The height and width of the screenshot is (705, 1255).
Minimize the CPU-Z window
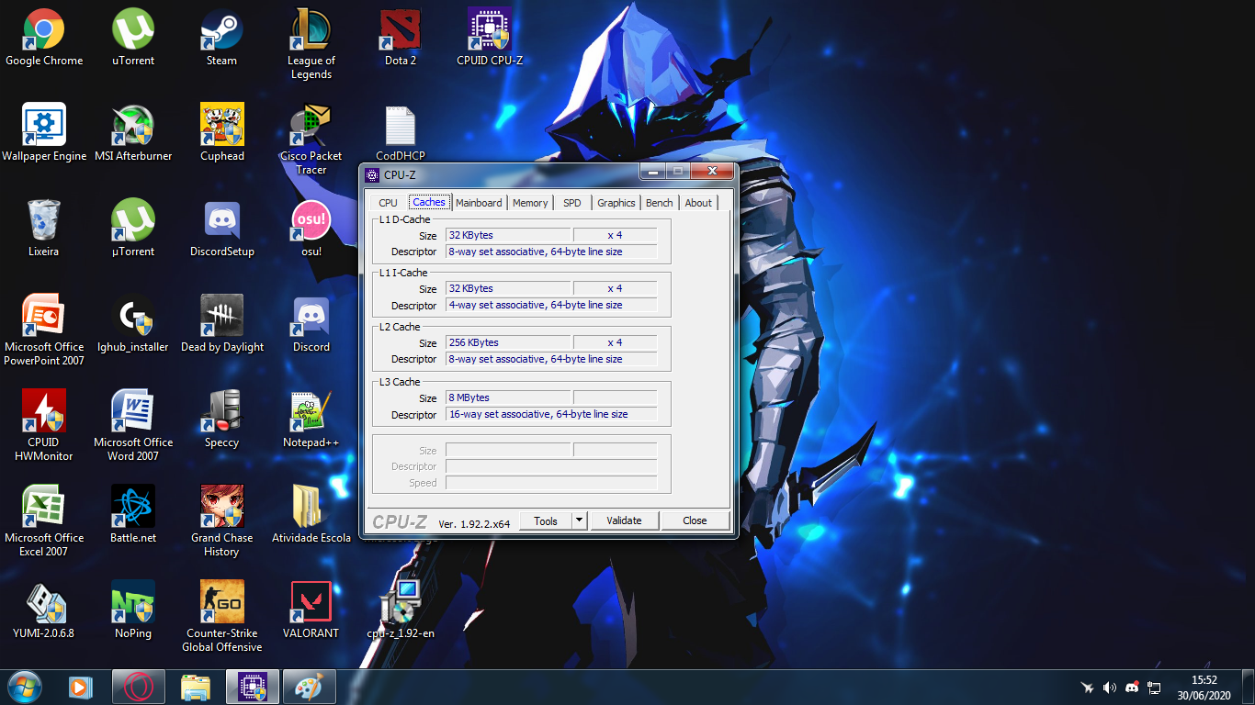654,172
